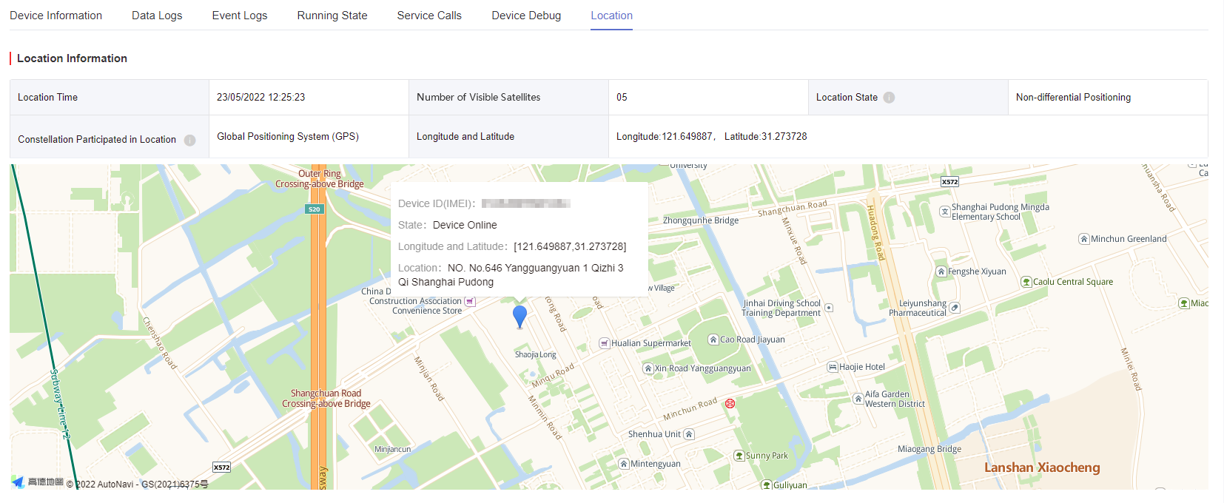Click the Device Online state in the map popup
Image resolution: width=1224 pixels, height=503 pixels.
pyautogui.click(x=465, y=225)
